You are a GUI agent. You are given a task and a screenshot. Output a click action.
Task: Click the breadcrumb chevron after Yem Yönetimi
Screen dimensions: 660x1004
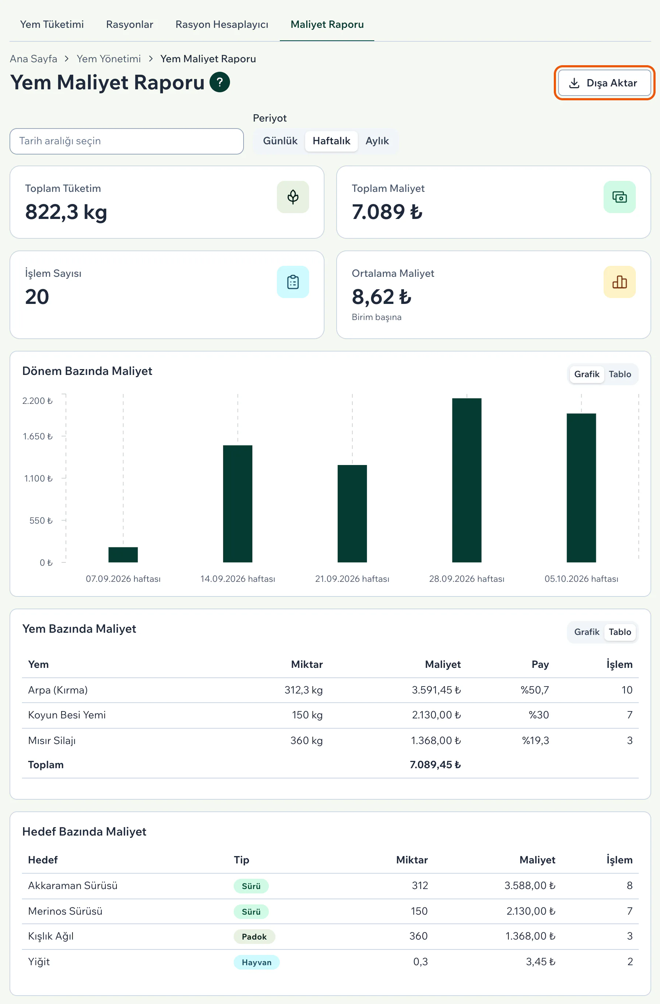point(151,59)
